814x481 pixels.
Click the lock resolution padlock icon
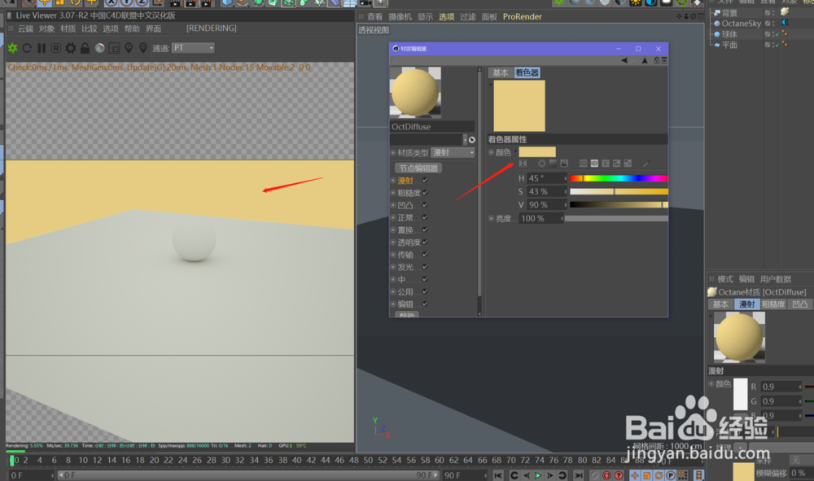click(x=85, y=48)
